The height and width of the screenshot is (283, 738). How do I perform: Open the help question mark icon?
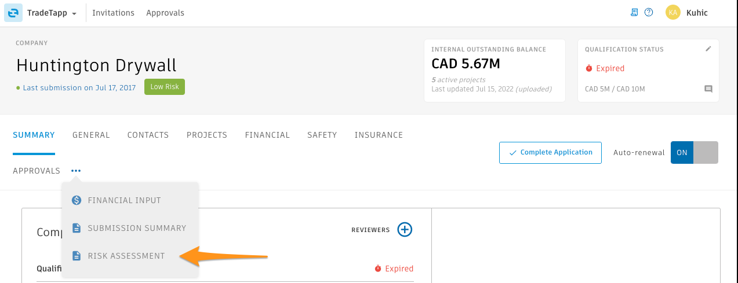click(649, 12)
